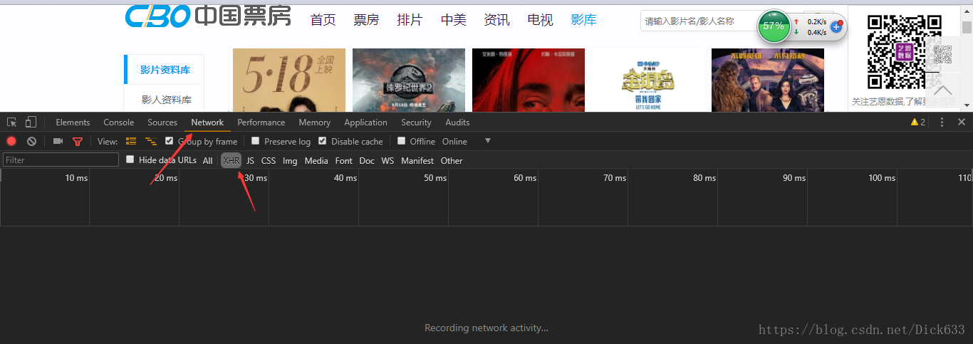
Task: Open the 首页 navigation link
Action: click(x=323, y=20)
